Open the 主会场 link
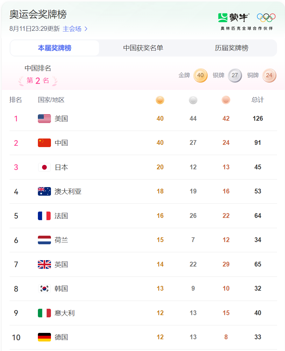Screen dimensions: 285x351 coord(72,29)
